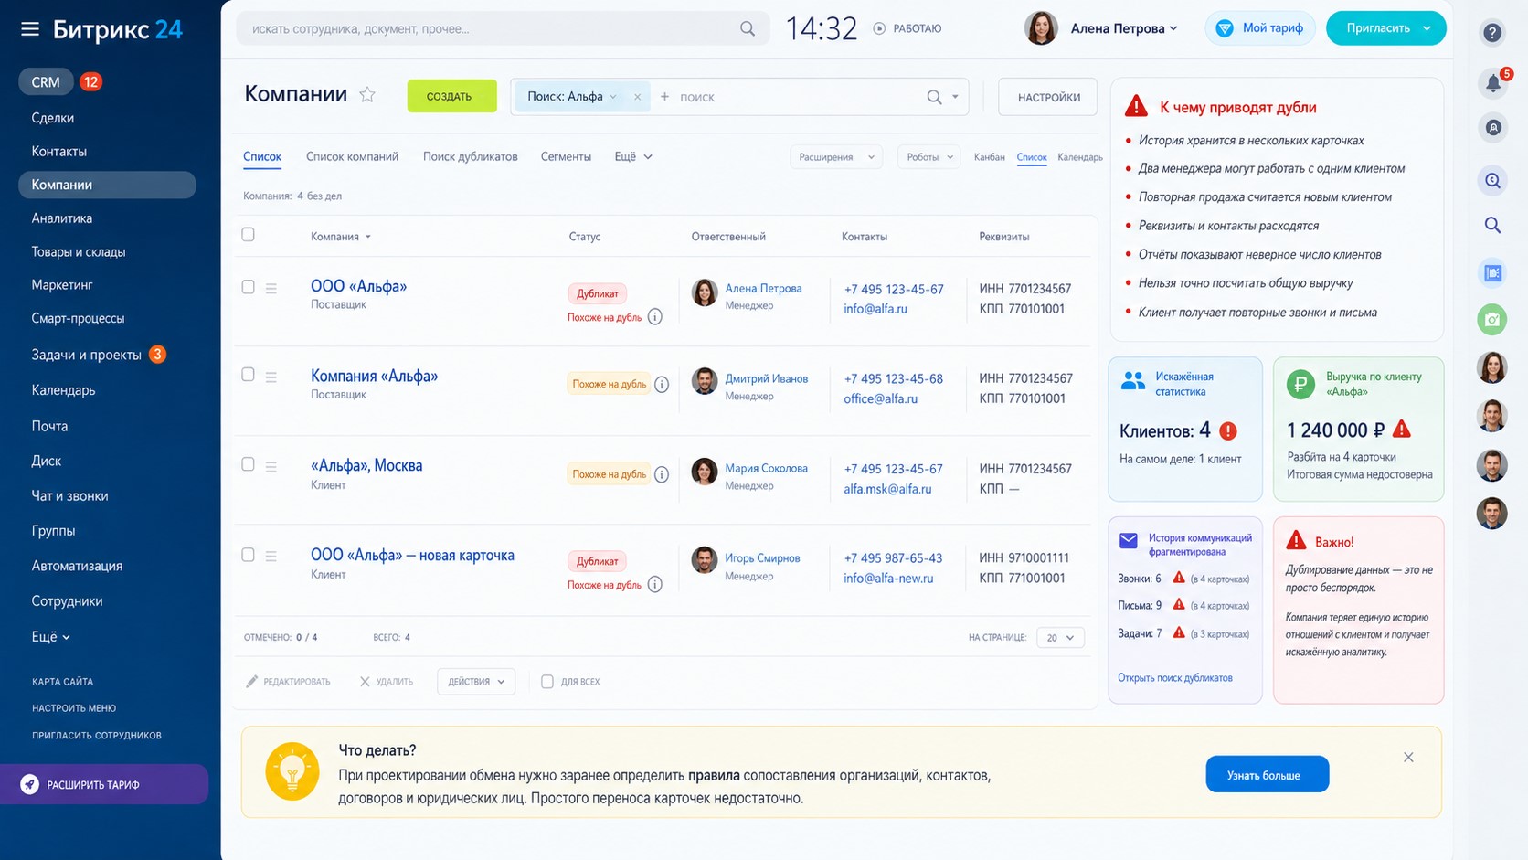The image size is (1528, 860).
Task: Click info icon in «Альфа», Москва row
Action: 662,474
